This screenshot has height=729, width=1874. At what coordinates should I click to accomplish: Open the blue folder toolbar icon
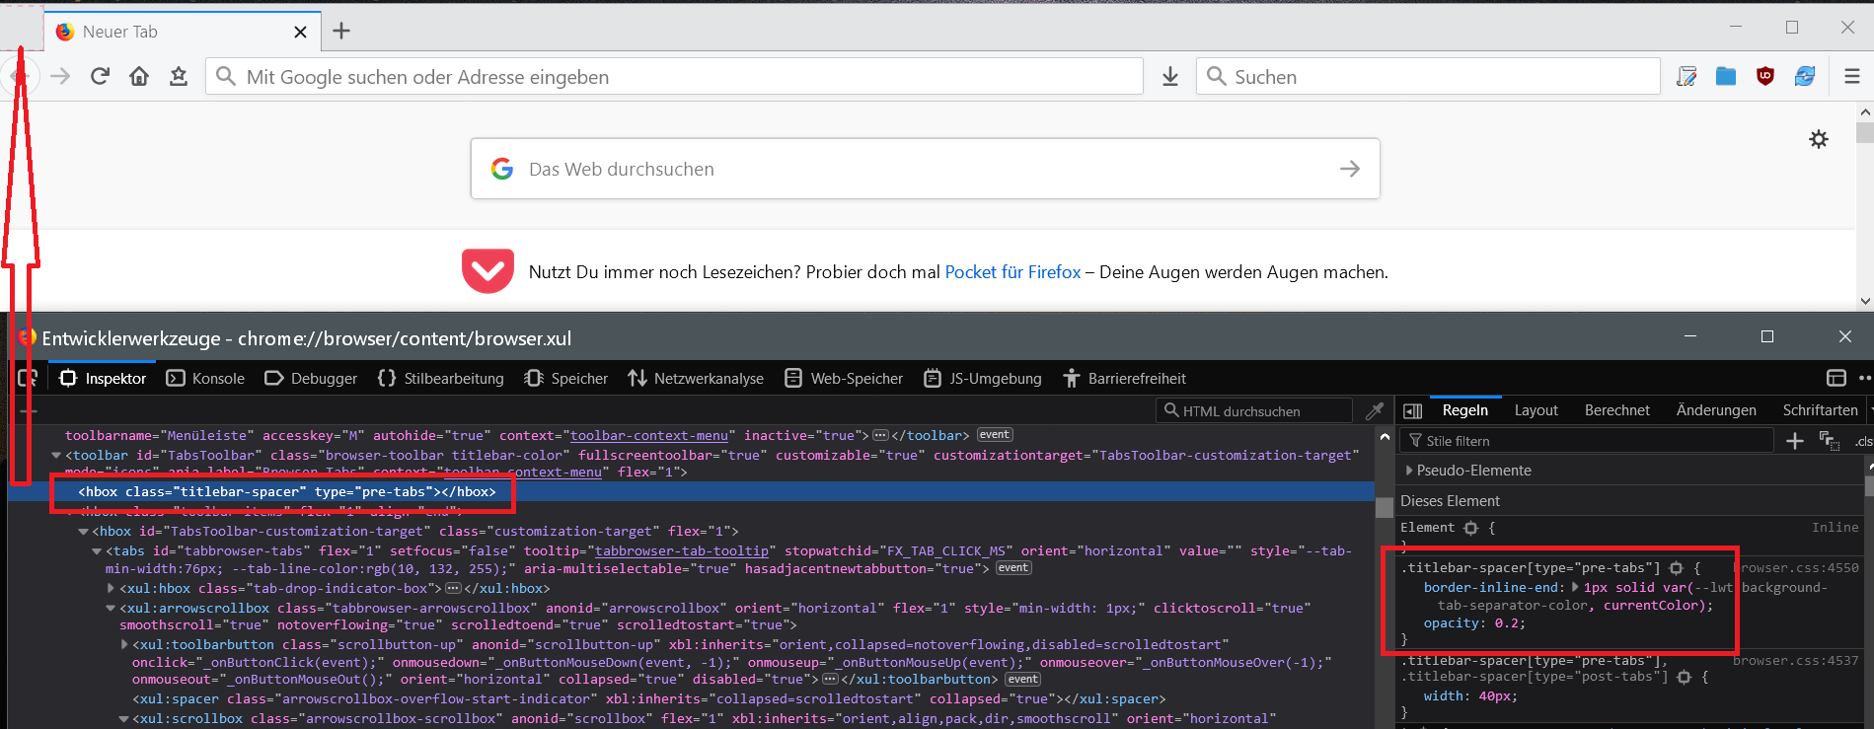coord(1726,76)
